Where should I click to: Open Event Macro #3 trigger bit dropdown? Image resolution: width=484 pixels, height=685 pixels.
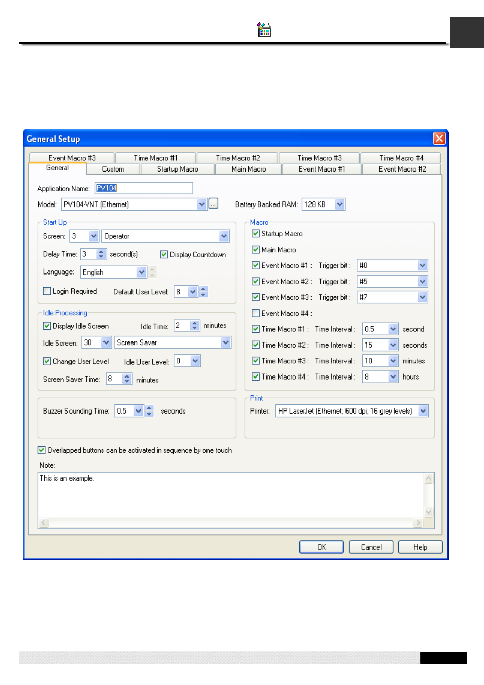pyautogui.click(x=422, y=297)
